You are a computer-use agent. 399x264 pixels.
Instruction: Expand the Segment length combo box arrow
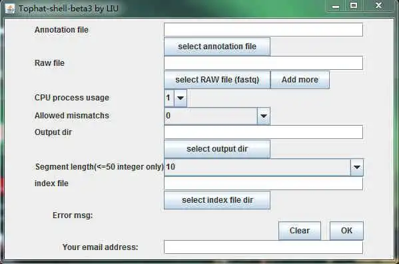[x=357, y=167]
